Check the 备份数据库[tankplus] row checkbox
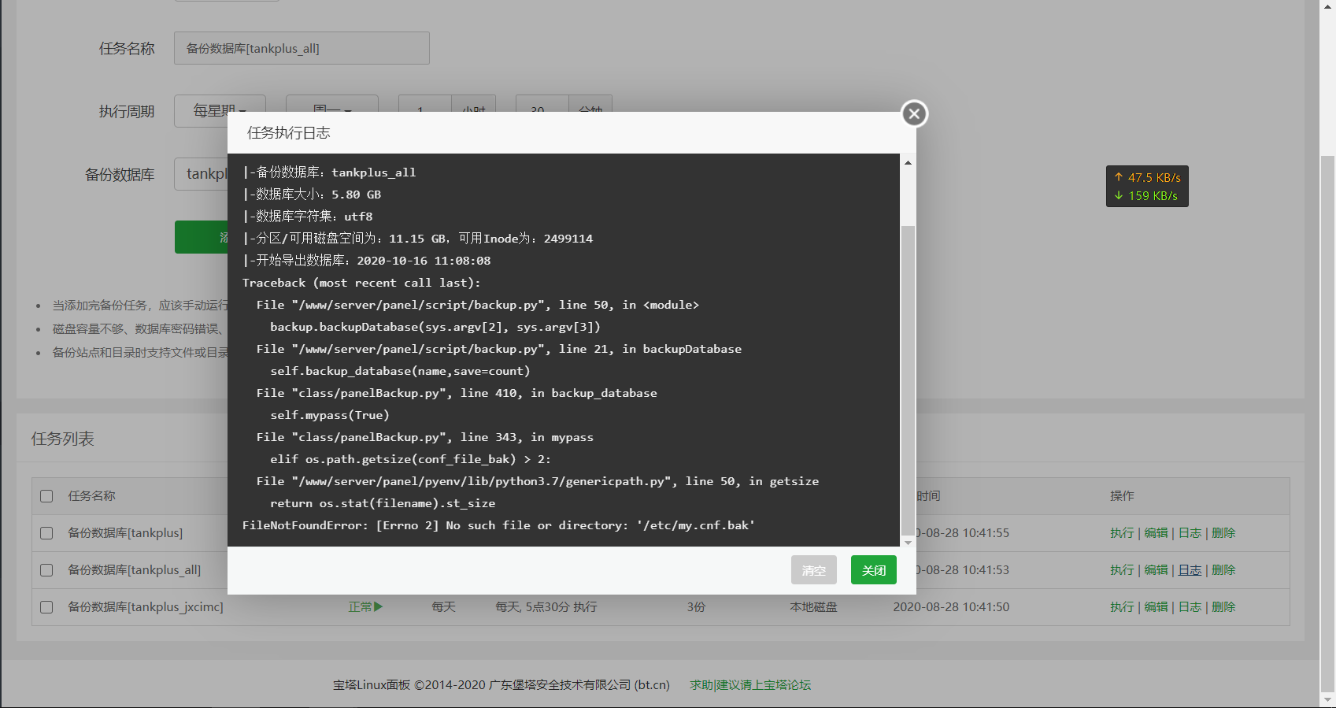1336x708 pixels. 46,533
